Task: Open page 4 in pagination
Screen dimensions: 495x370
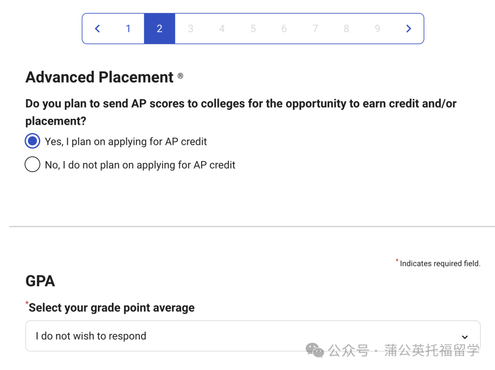Action: [x=222, y=29]
